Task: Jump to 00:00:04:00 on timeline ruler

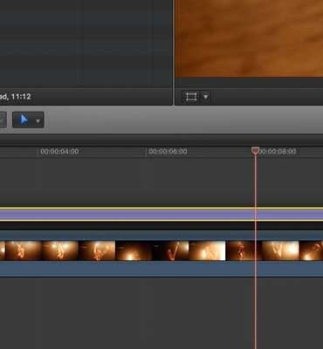Action: (x=59, y=151)
